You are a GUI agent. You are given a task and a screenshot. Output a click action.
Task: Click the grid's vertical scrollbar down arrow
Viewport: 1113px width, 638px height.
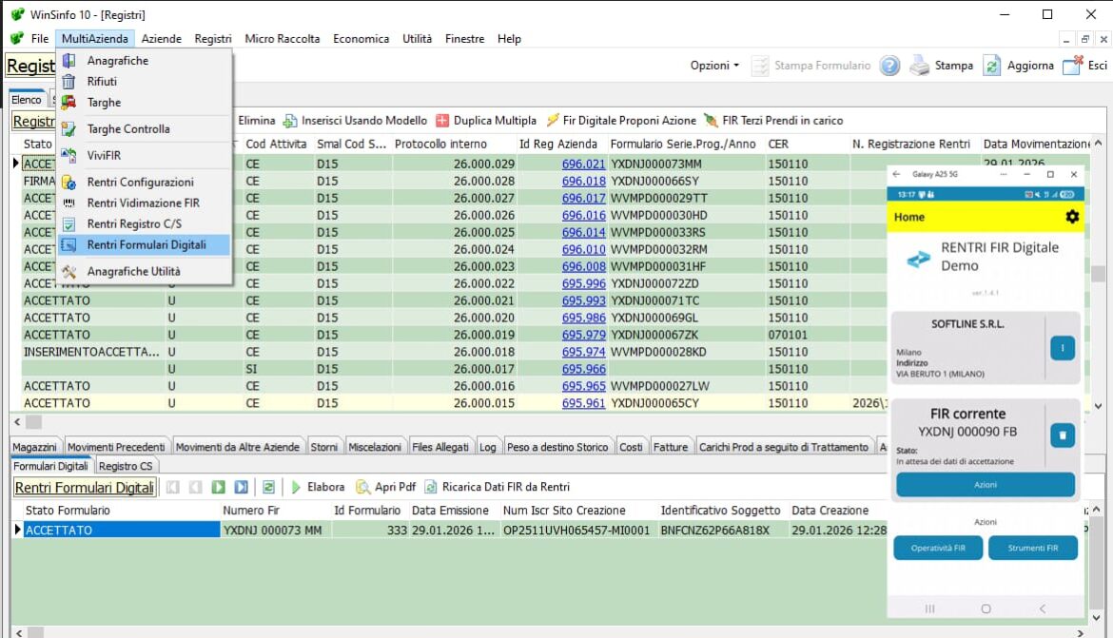[1098, 406]
